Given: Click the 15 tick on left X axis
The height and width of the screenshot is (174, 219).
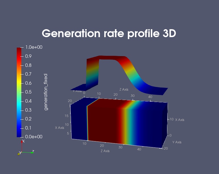Looking at the screenshot, I should [67, 116].
